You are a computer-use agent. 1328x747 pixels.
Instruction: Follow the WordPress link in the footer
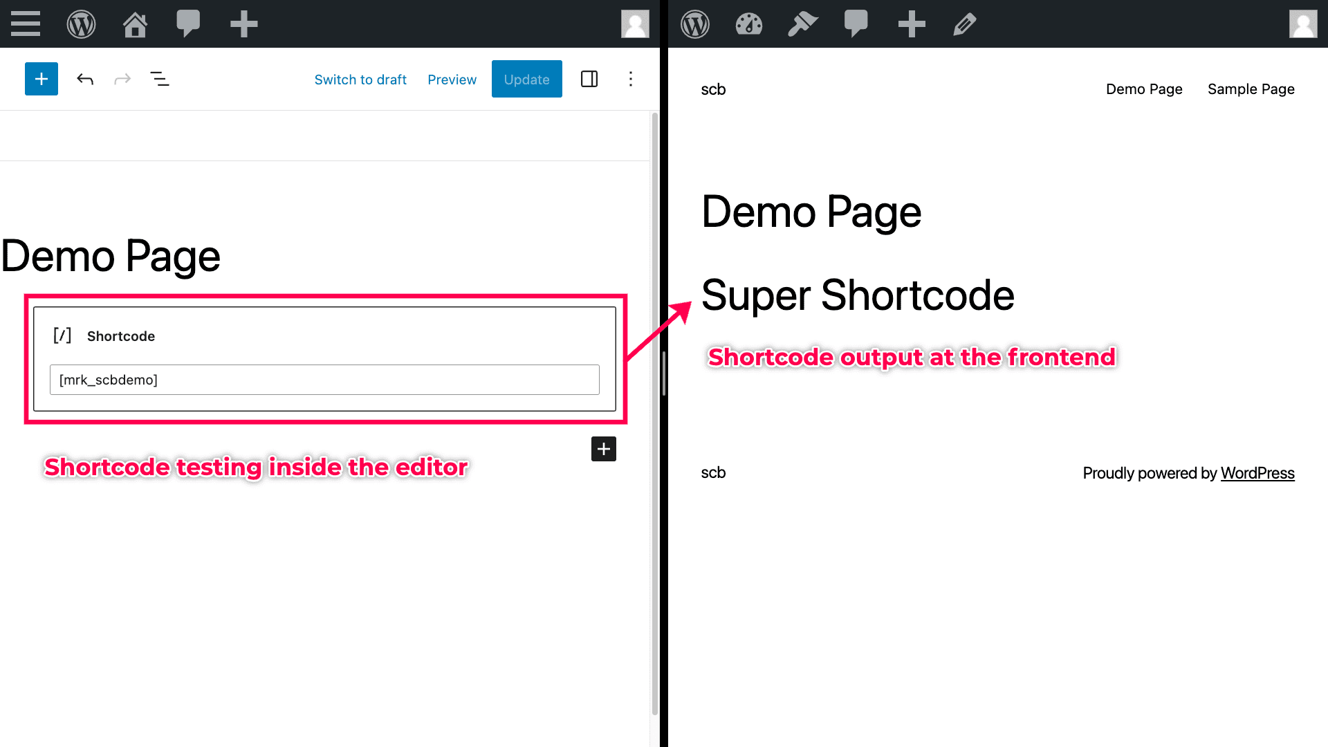(1257, 473)
